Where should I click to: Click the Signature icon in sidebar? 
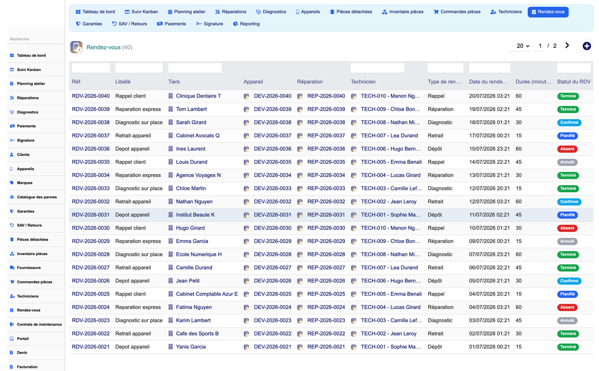(12, 140)
